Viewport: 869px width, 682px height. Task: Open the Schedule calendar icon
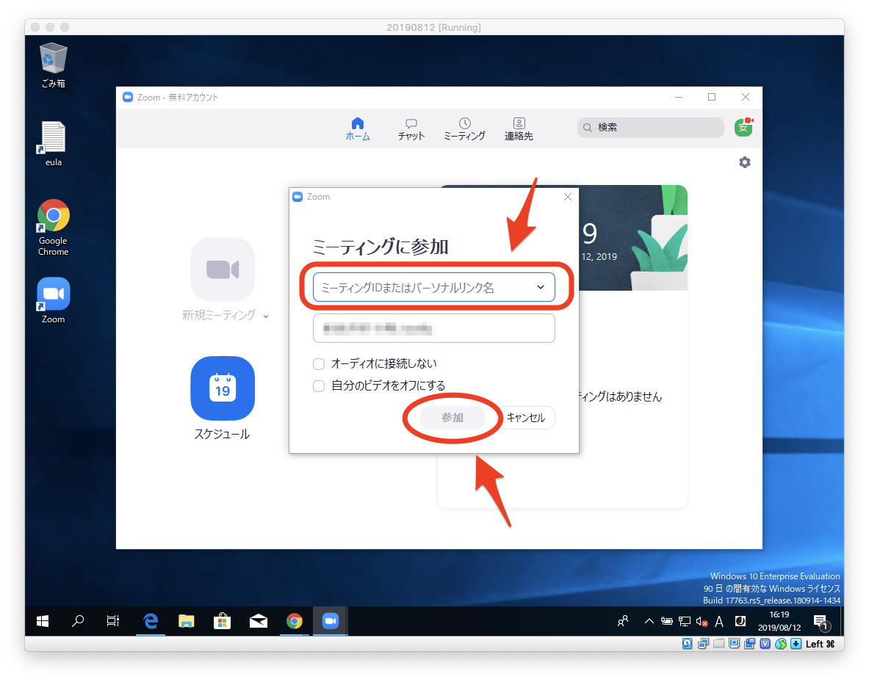click(222, 388)
